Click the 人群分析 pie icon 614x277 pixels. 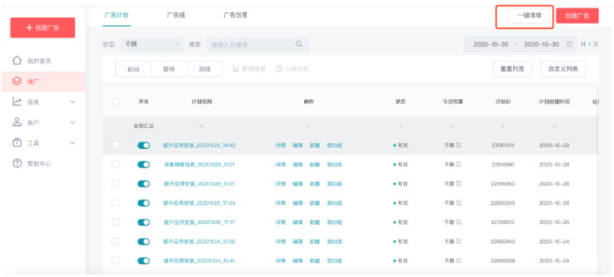pos(279,69)
